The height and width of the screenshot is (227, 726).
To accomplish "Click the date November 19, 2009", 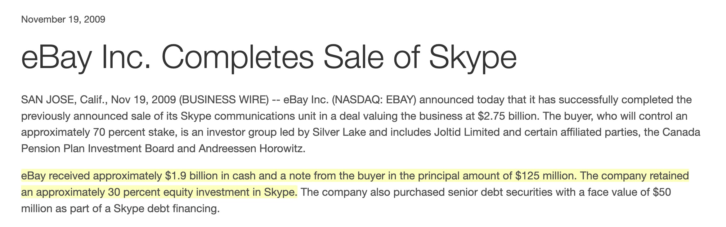I will [x=63, y=19].
